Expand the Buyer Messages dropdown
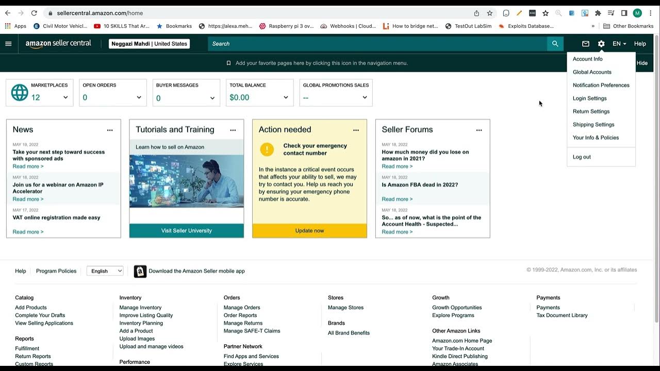 pos(212,98)
